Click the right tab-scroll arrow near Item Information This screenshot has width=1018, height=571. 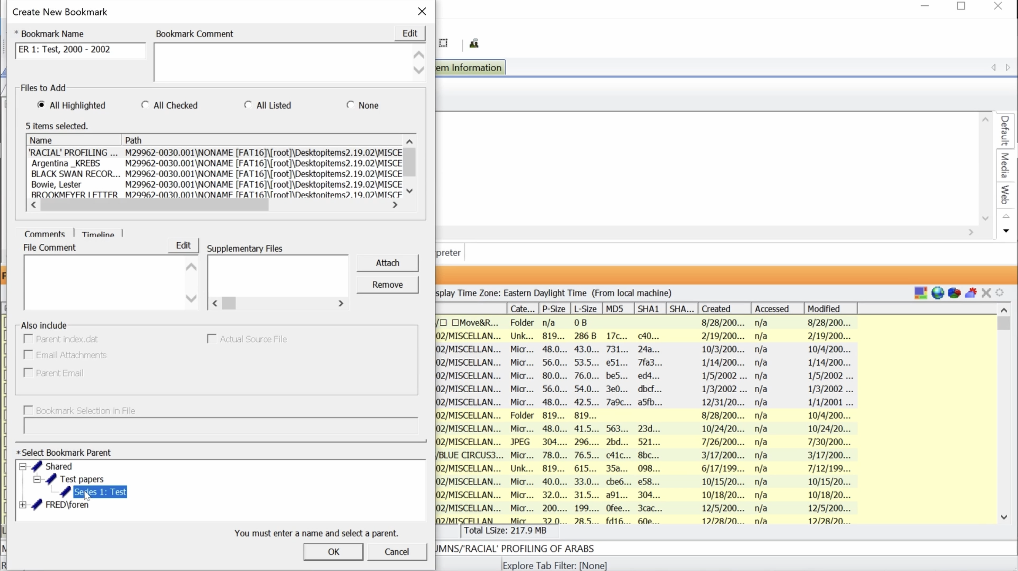(1008, 68)
